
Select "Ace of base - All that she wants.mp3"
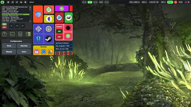coord(16,14)
